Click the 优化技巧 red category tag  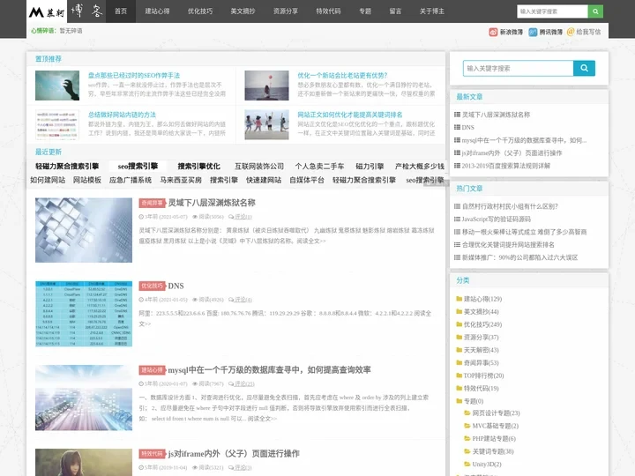[x=153, y=286]
